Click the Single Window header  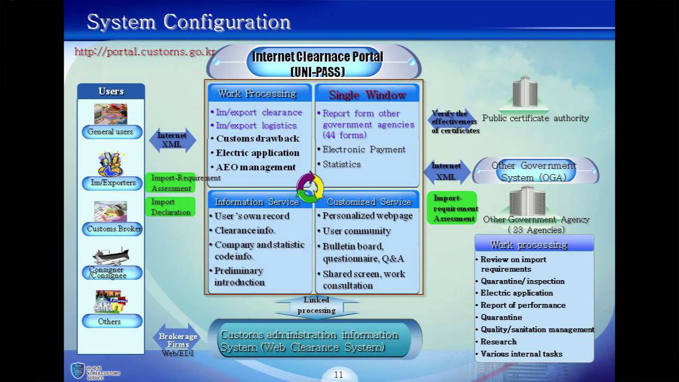tap(367, 94)
